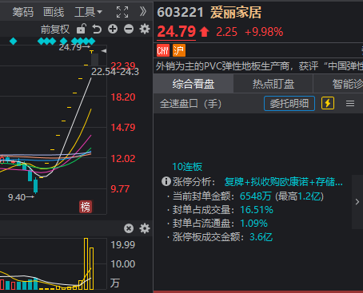Click the yellow lightning bolt icon
Image resolution: width=363 pixels, height=293 pixels.
328,103
